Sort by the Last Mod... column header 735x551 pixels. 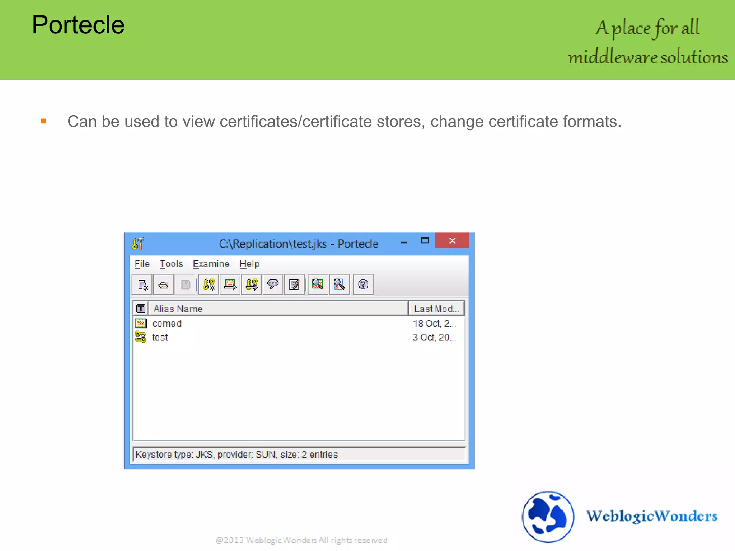click(x=436, y=309)
